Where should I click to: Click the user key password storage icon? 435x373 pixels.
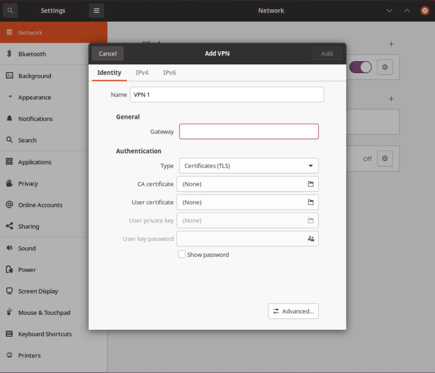tap(311, 239)
